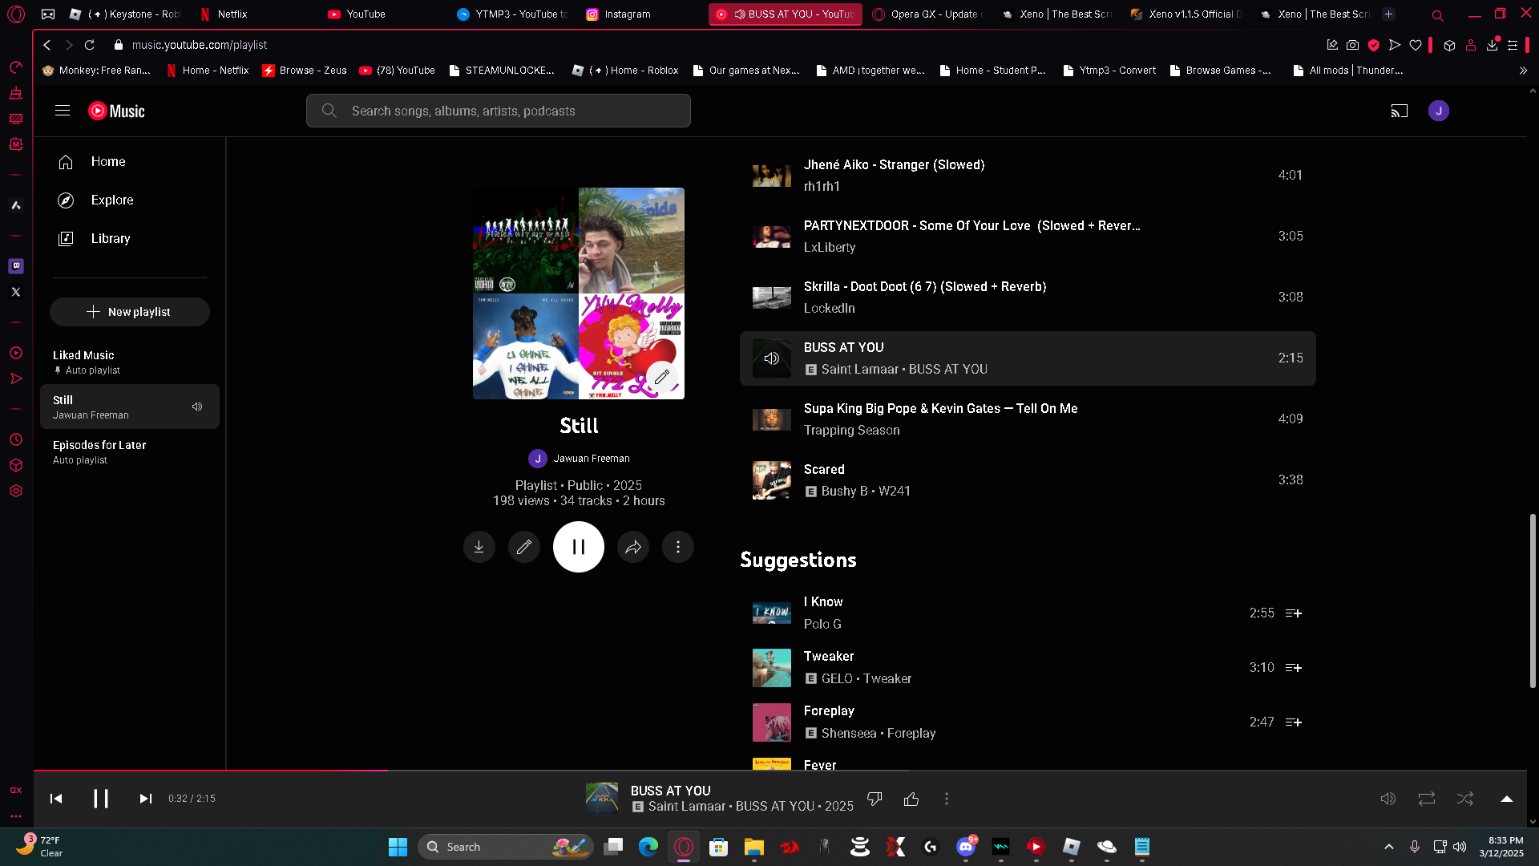This screenshot has height=866, width=1539.
Task: Click the address bar URL
Action: point(200,45)
